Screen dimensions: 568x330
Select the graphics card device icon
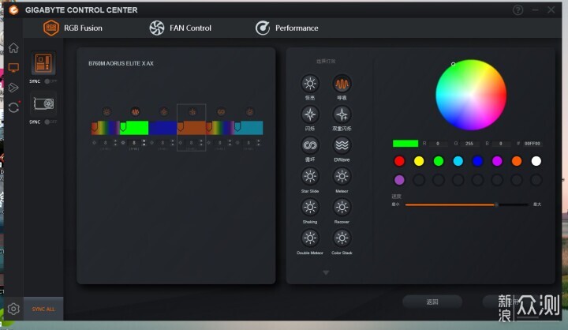[x=43, y=104]
